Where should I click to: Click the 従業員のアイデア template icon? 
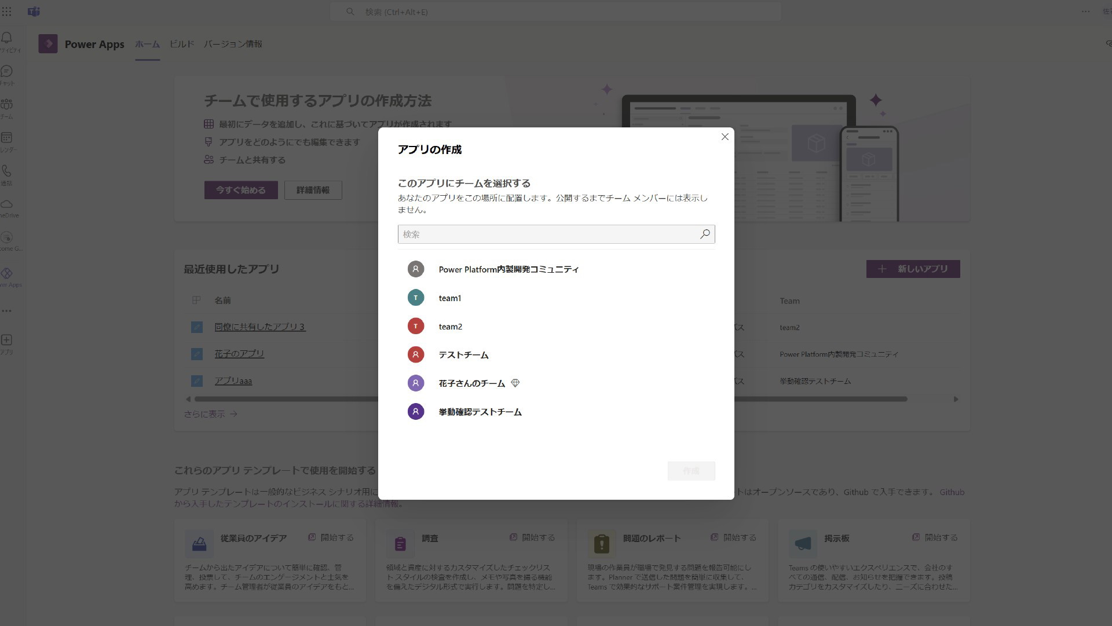(199, 544)
